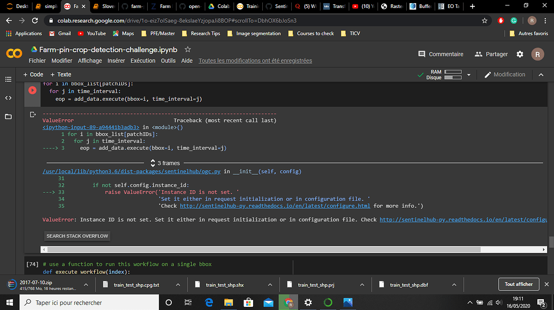Open a new browser tab
The image size is (554, 310).
click(472, 7)
